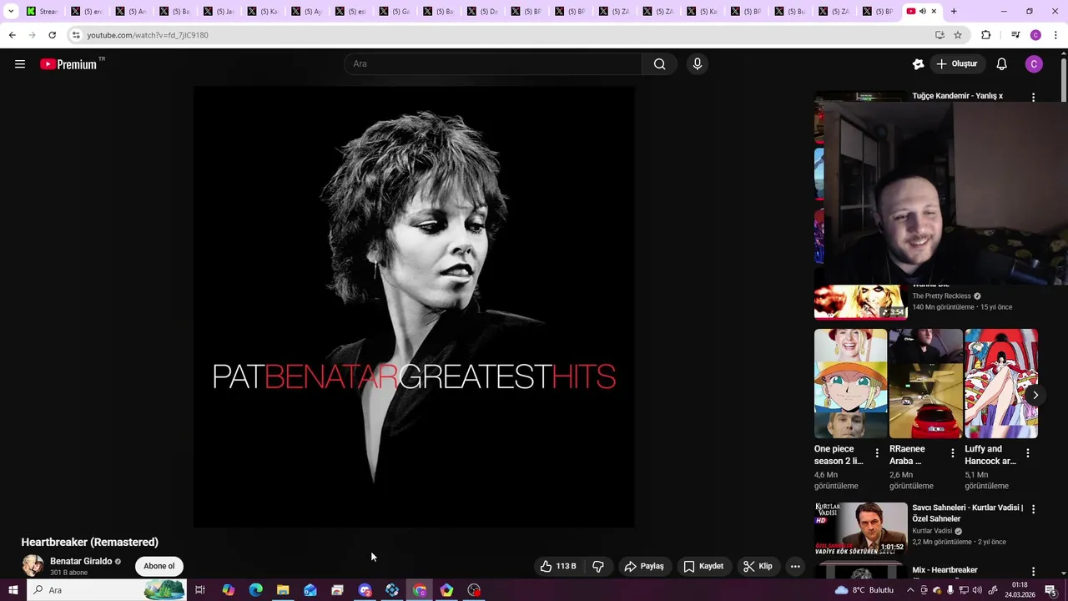Mute the YouTube tab audio icon
The image size is (1068, 601).
(x=923, y=12)
